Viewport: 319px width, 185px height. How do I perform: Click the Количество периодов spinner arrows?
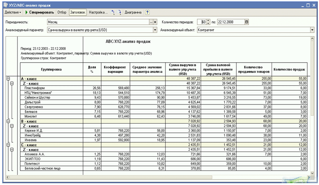(x=208, y=22)
